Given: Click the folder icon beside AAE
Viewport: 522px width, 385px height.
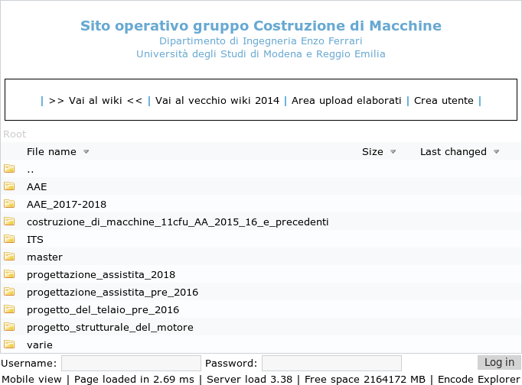Looking at the screenshot, I should pos(9,186).
